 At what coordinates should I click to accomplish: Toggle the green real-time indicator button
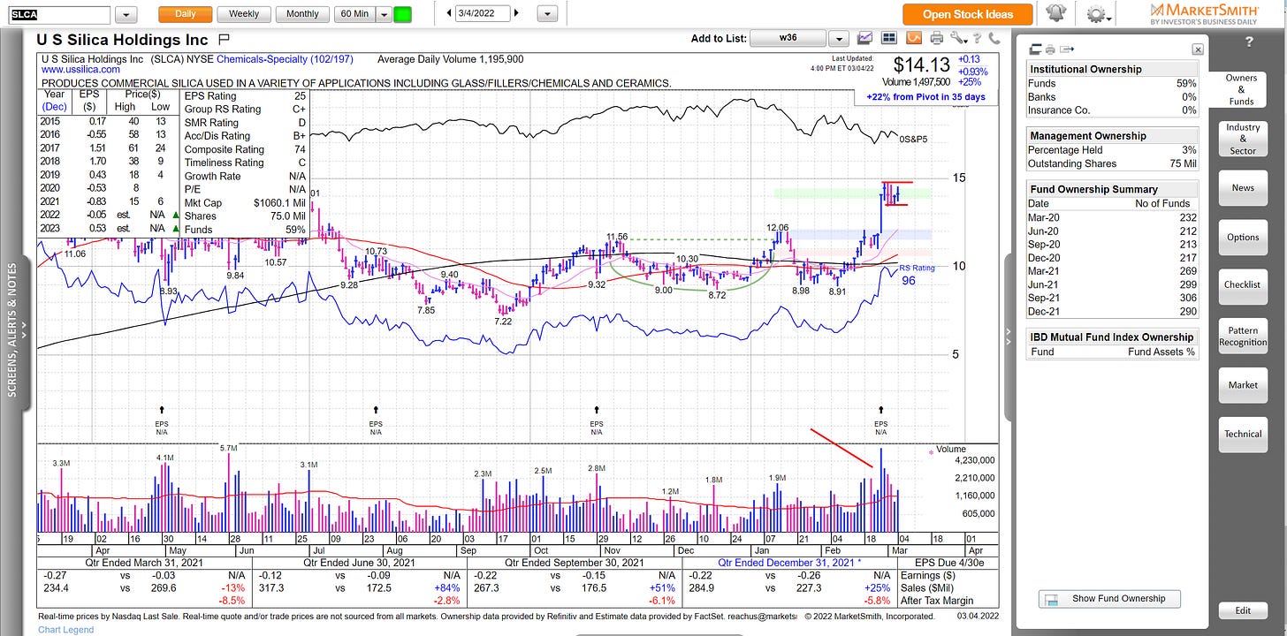coord(403,14)
